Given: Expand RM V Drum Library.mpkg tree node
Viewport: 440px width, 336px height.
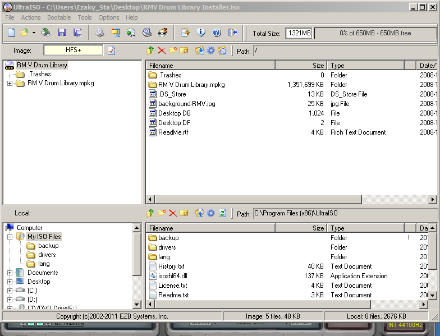Looking at the screenshot, I should (10, 83).
